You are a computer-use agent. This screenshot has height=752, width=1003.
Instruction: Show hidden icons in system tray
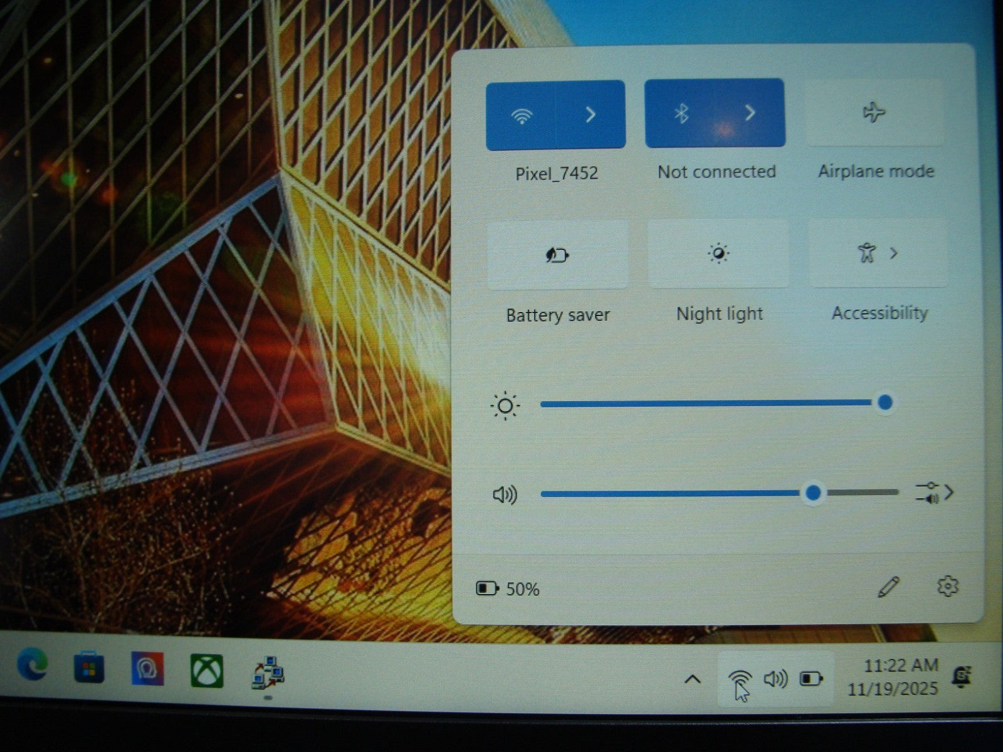(x=692, y=679)
